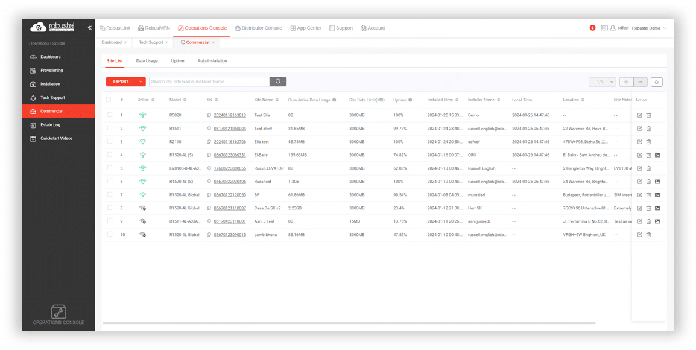This screenshot has width=696, height=350.
Task: View image for Casa De SK v2
Action: pyautogui.click(x=657, y=208)
